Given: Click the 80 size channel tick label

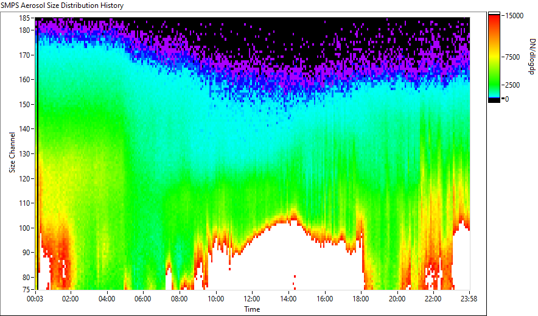Looking at the screenshot, I should (x=26, y=277).
